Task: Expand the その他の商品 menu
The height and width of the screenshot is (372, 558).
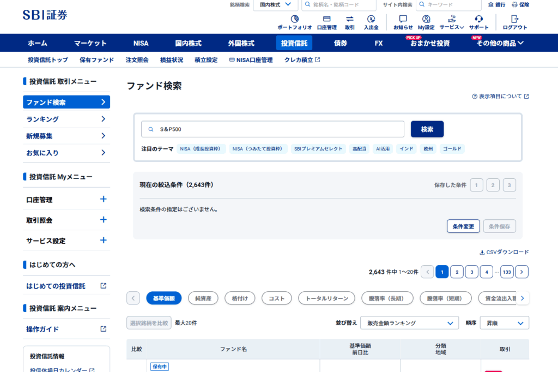Action: (500, 43)
